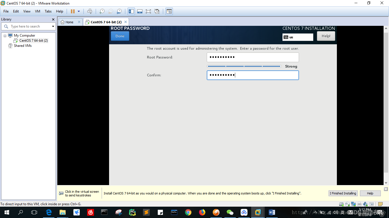Close the CentOS 7 64-bit (2) tab

point(126,22)
